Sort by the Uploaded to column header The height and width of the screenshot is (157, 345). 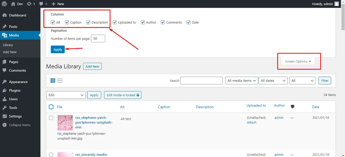256,105
